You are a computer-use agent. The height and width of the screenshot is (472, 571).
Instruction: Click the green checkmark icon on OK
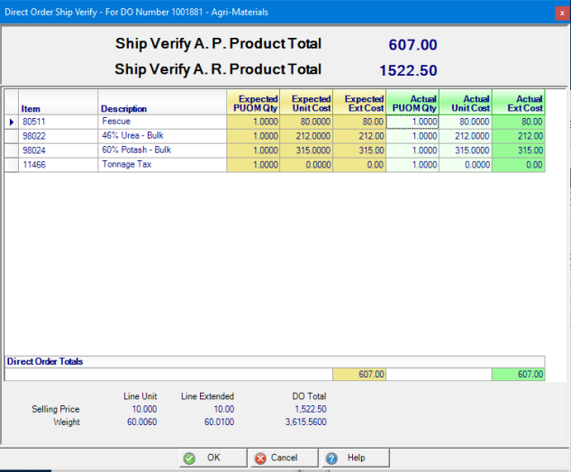tap(189, 458)
